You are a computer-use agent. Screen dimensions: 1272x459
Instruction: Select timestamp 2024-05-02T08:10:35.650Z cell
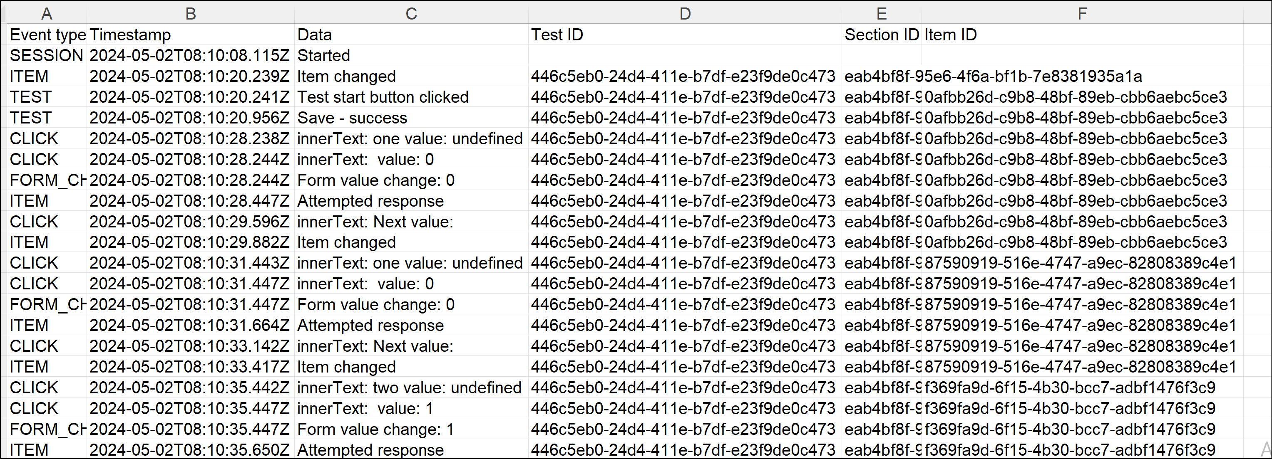click(191, 449)
